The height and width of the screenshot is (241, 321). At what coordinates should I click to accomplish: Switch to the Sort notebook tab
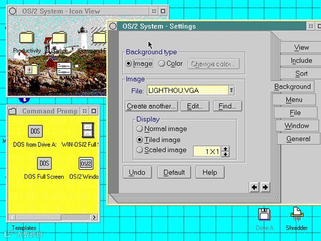[x=301, y=73]
